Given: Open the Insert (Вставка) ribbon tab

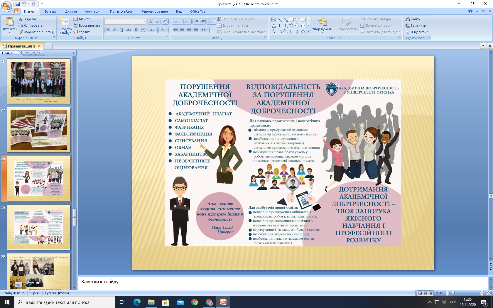Looking at the screenshot, I should point(50,11).
